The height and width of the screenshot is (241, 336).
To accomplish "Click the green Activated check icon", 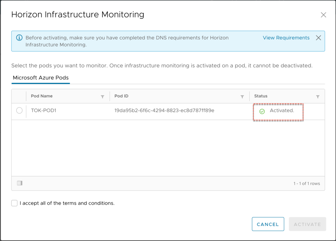I will point(262,111).
